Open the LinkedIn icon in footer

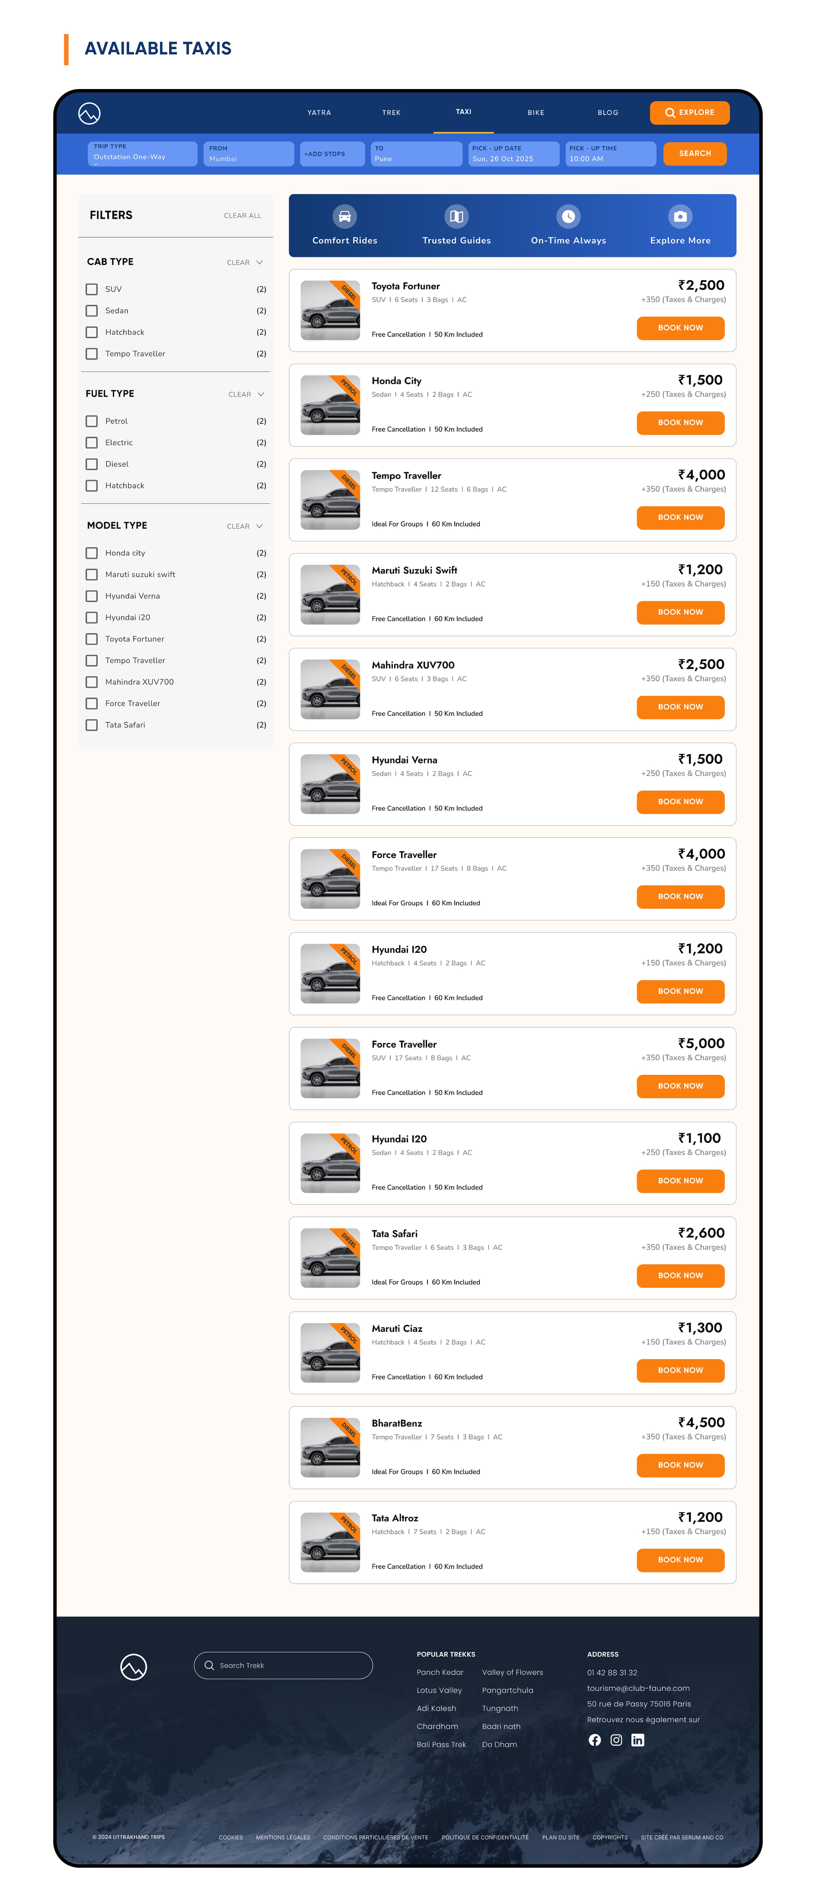coord(637,1740)
